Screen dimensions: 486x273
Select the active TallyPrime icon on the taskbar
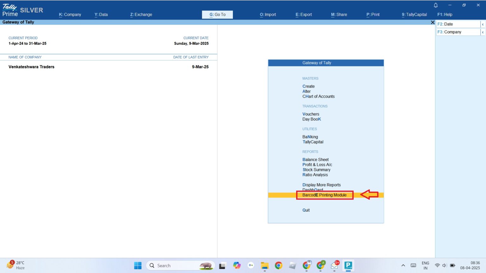tap(348, 265)
